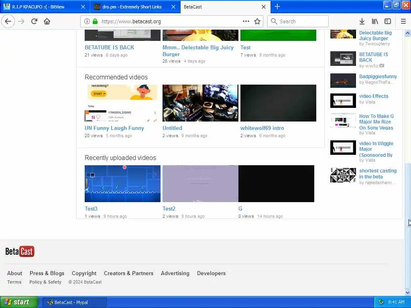Screen dimensions: 411x308
Task: Click the blue Test3 game thumbnail
Action: pos(122,184)
